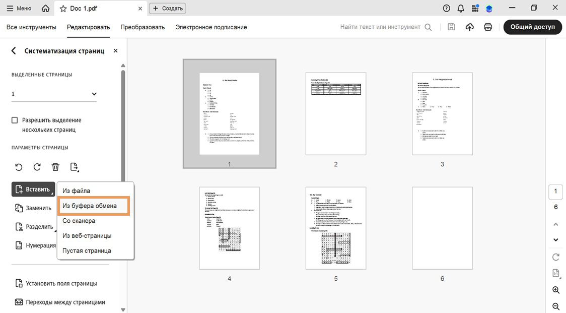Click the left panel scrollbar down arrow
Screen dimensions: 566x313
click(x=123, y=310)
